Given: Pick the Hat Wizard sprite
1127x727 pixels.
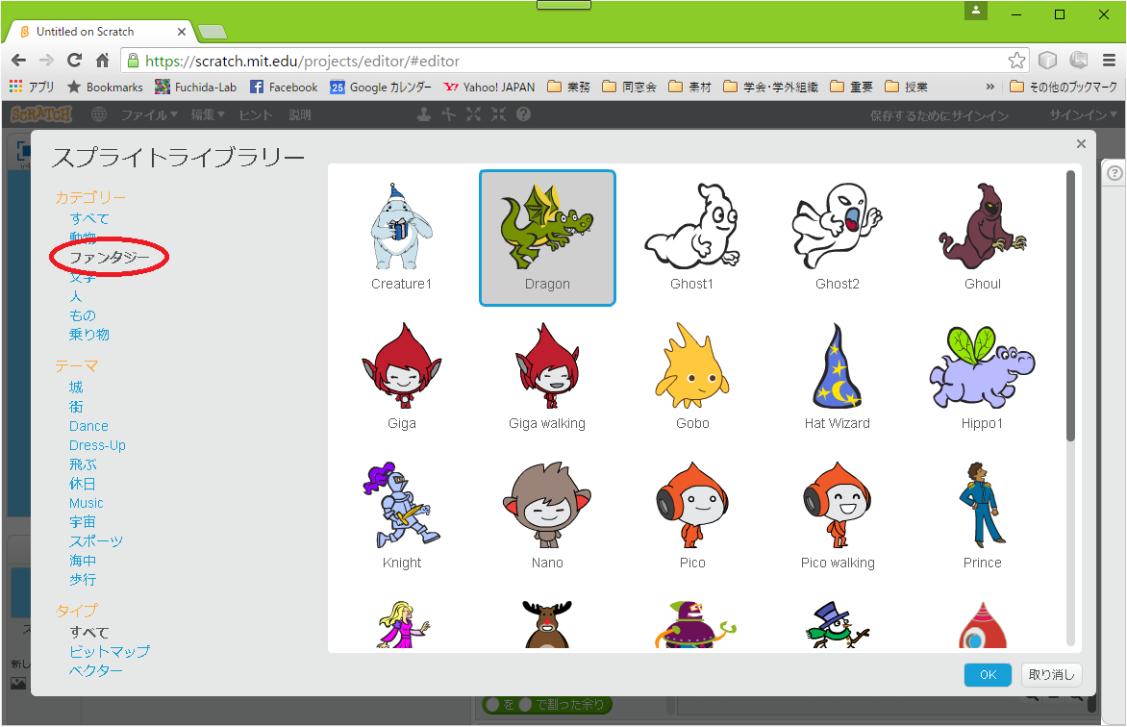Looking at the screenshot, I should tap(837, 367).
